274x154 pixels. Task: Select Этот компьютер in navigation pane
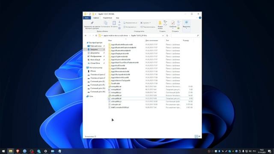click(x=96, y=68)
